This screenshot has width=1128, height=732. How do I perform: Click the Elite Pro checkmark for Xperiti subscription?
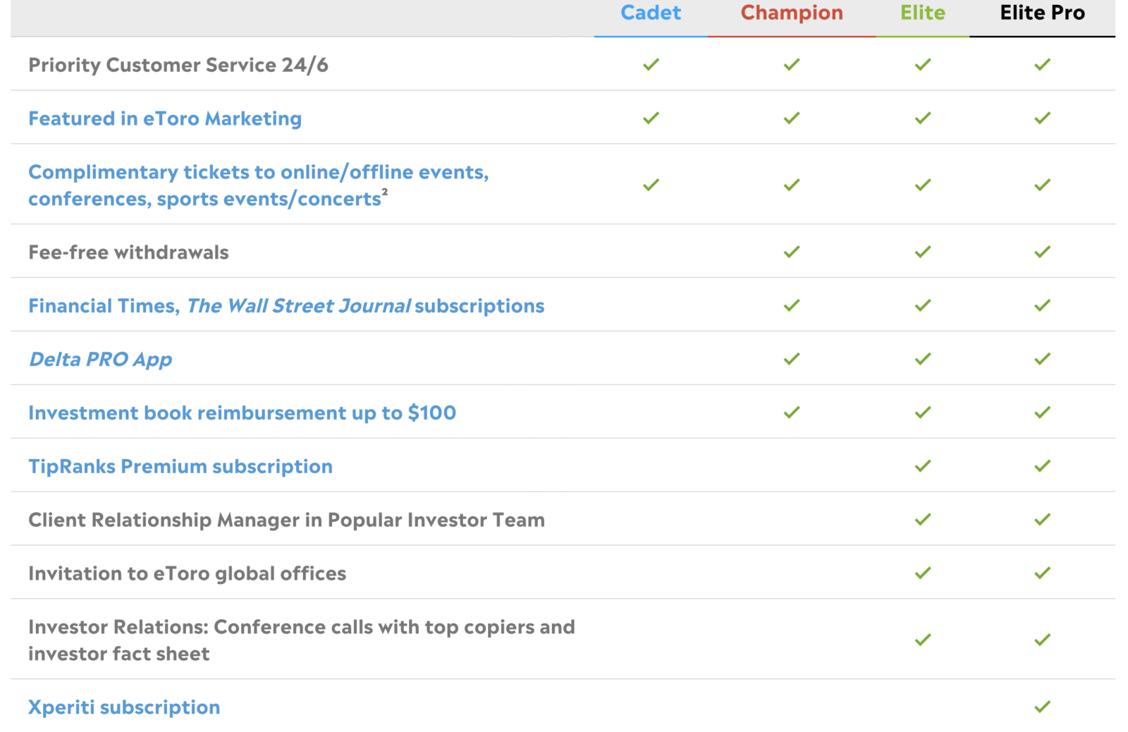coord(1041,707)
